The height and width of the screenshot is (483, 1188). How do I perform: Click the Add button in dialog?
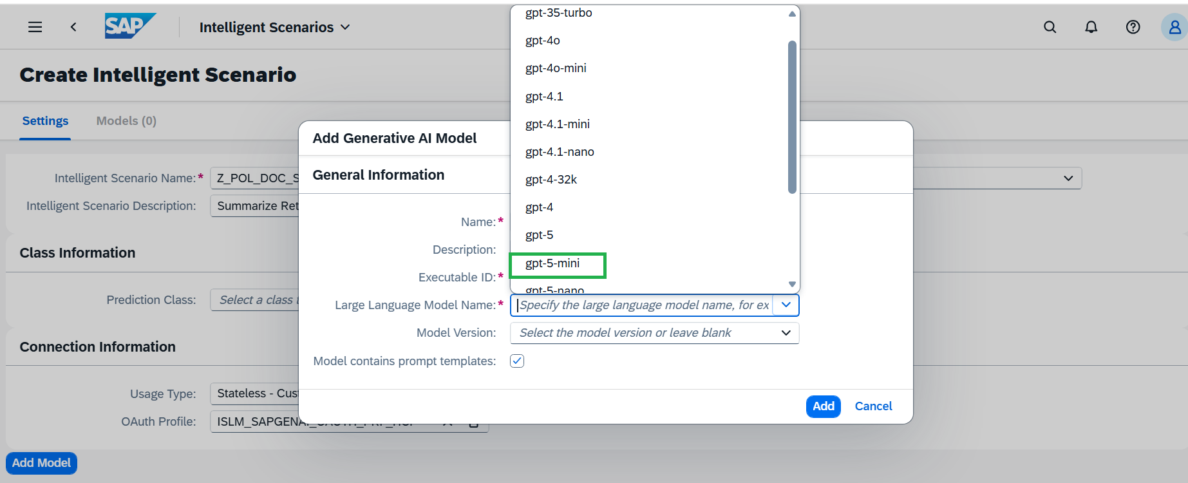coord(824,406)
